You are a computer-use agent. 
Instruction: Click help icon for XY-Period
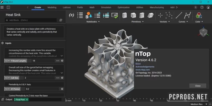pos(62,89)
